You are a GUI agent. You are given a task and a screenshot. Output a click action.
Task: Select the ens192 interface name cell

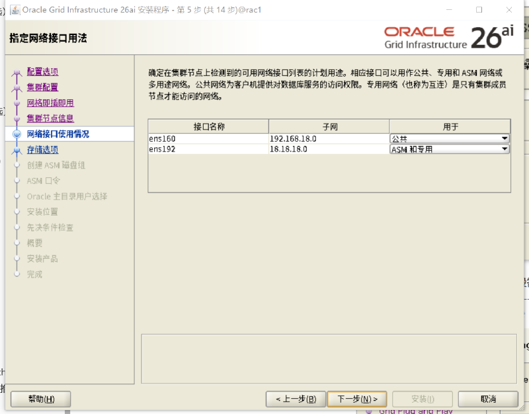(x=208, y=149)
